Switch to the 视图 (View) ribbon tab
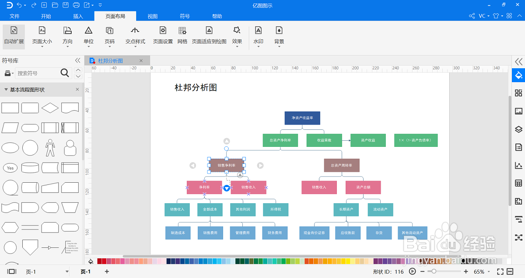 coord(152,16)
